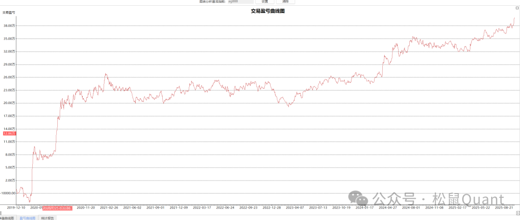Click the red highlighted crosshair date label

pos(57,208)
